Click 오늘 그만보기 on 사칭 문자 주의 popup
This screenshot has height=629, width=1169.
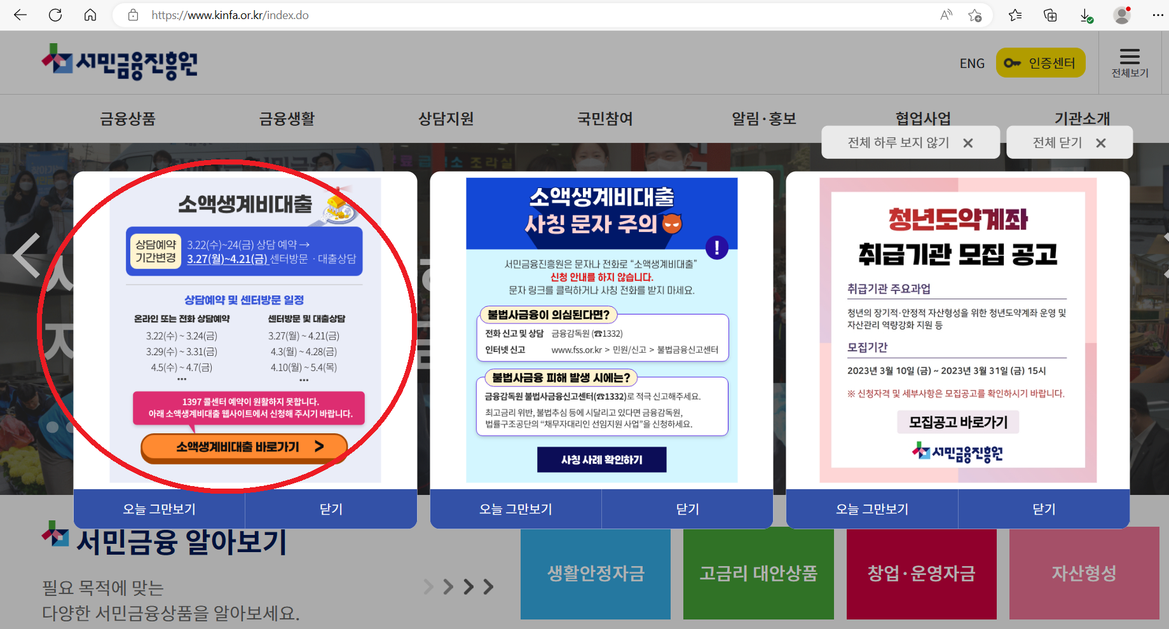[x=516, y=509]
